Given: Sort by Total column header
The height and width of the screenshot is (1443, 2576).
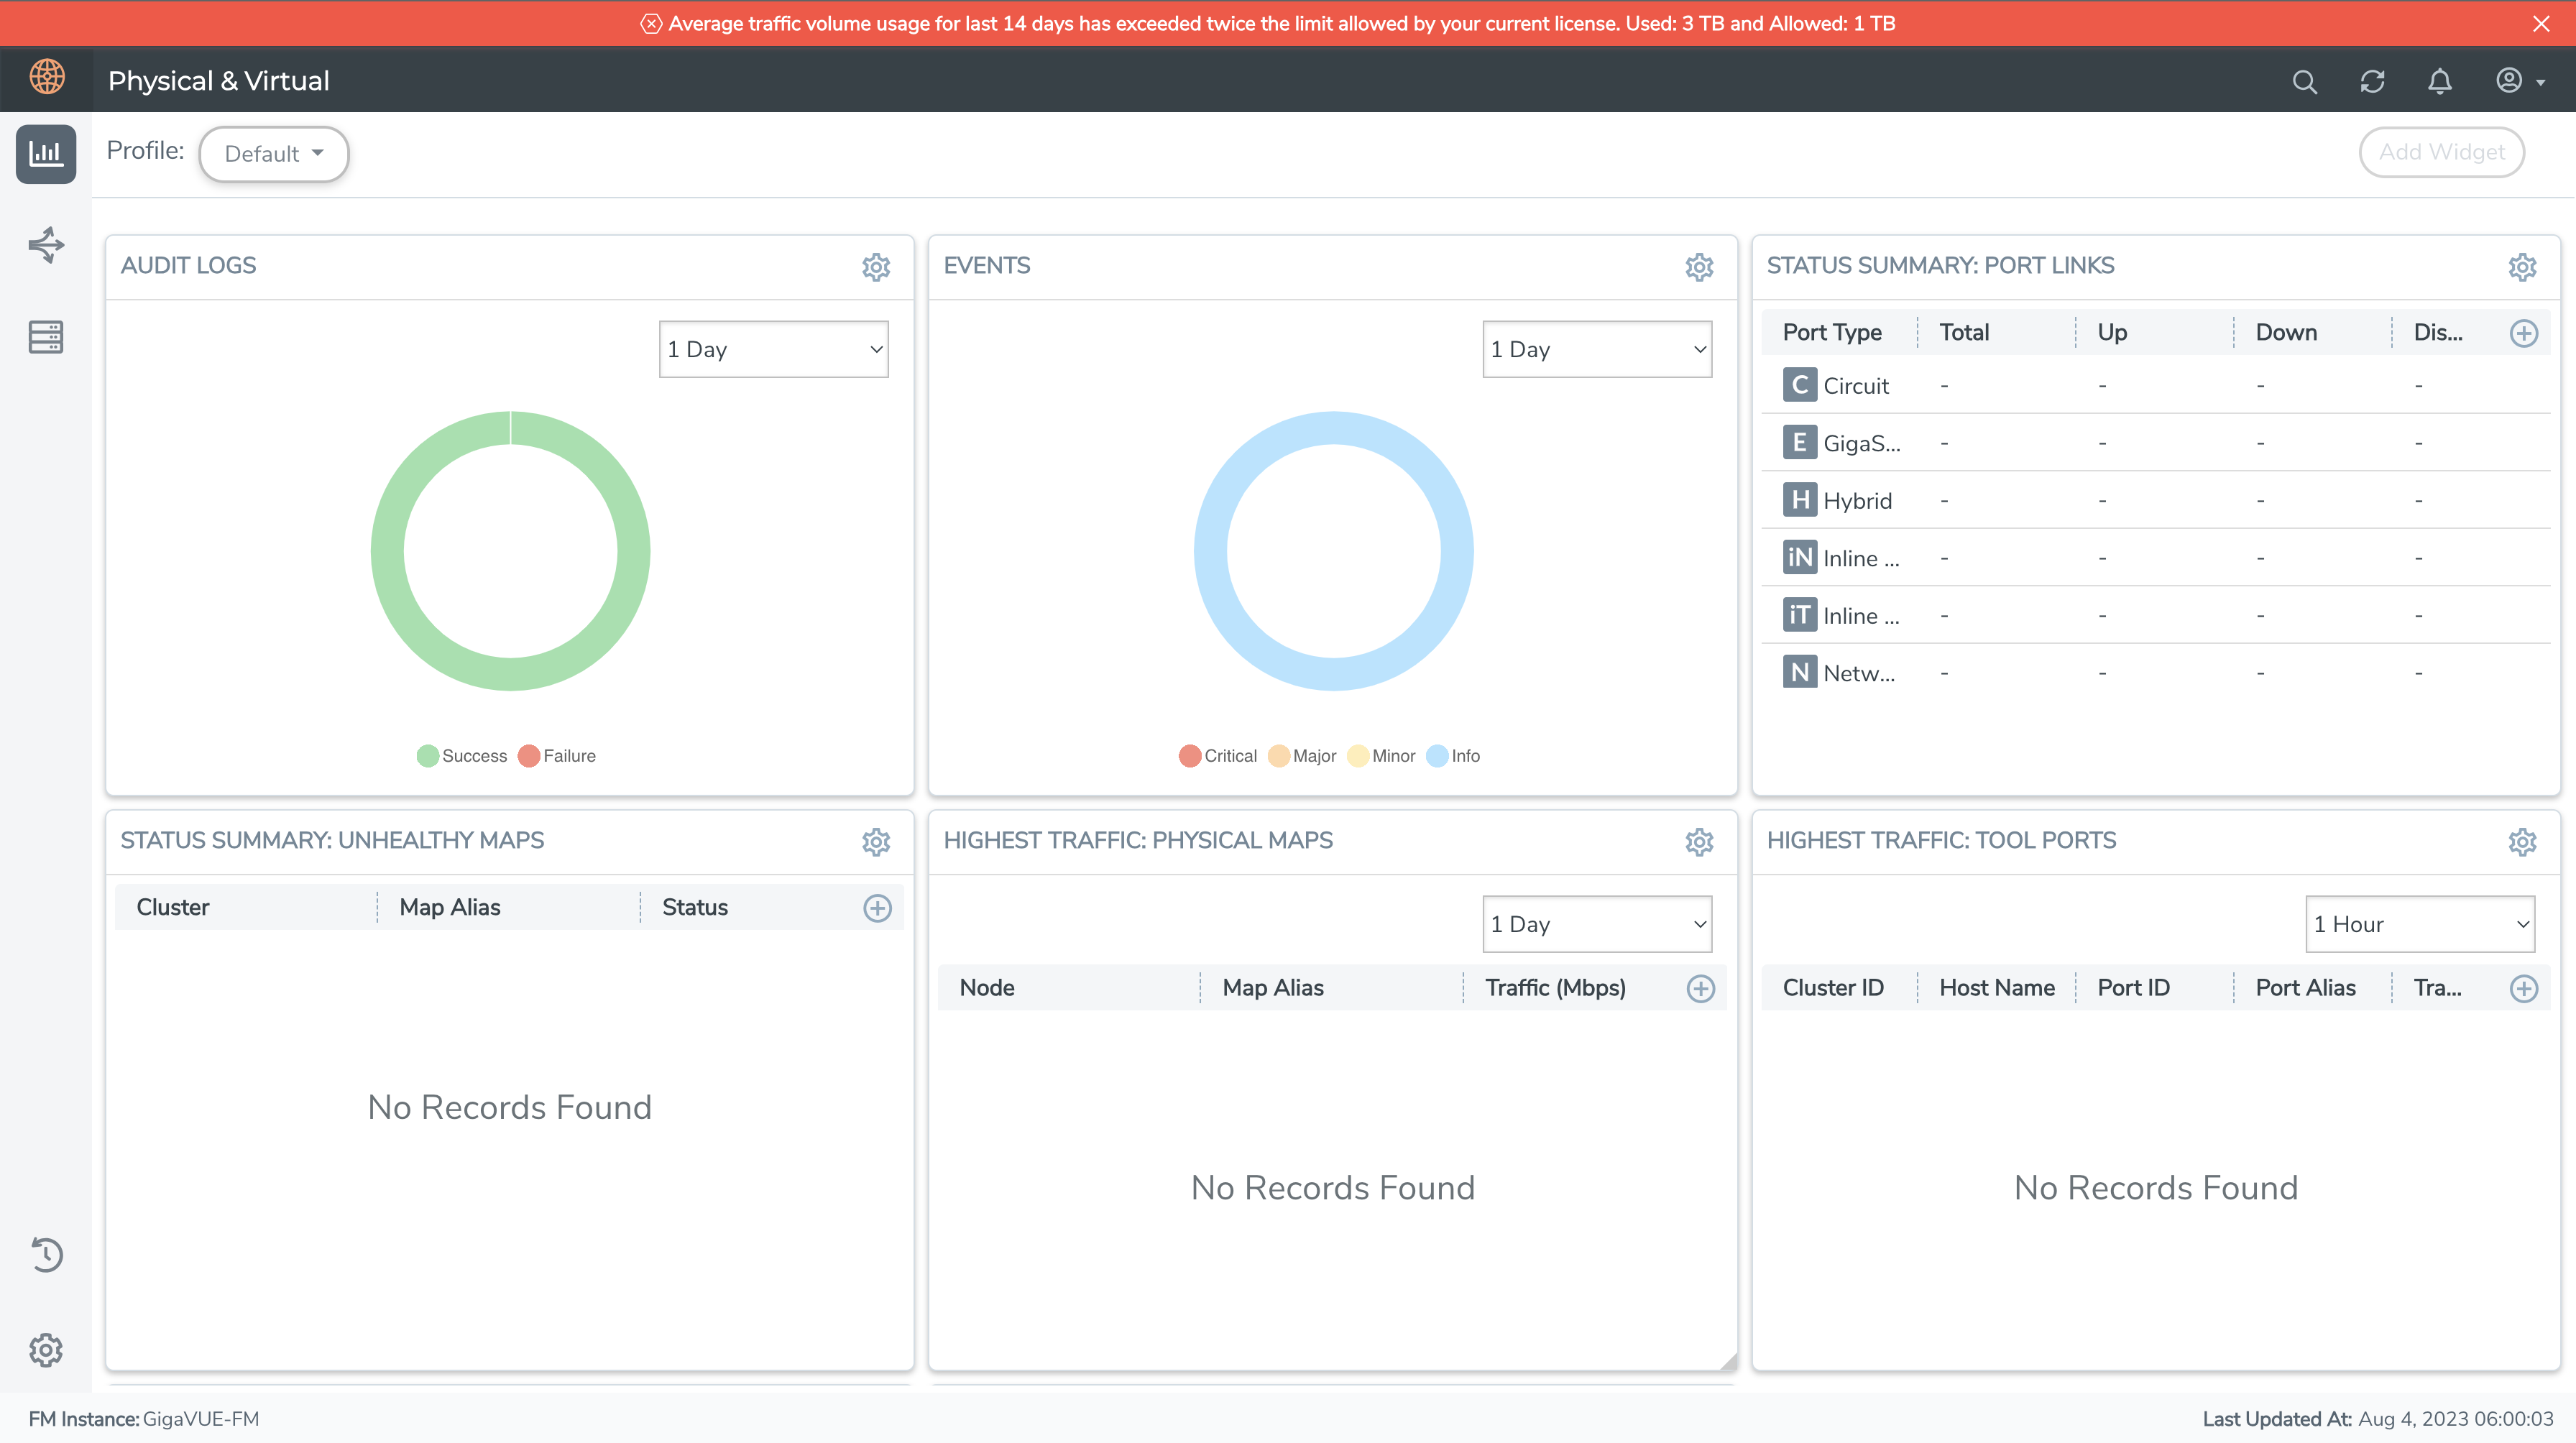Looking at the screenshot, I should tap(1964, 333).
